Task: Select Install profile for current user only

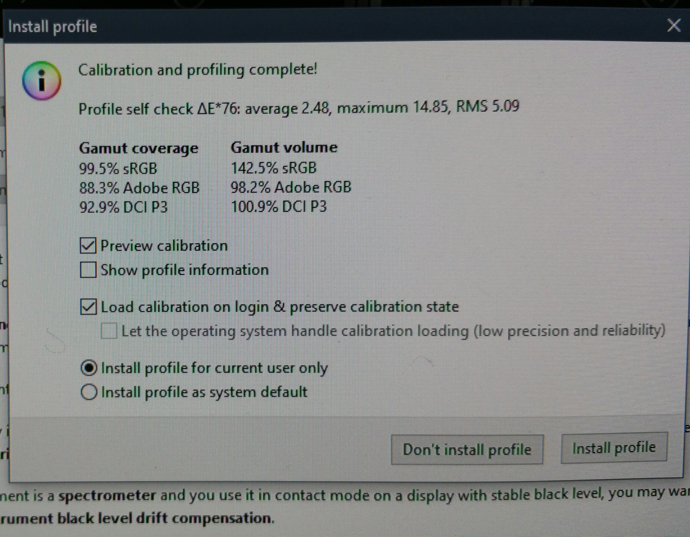Action: 89,368
